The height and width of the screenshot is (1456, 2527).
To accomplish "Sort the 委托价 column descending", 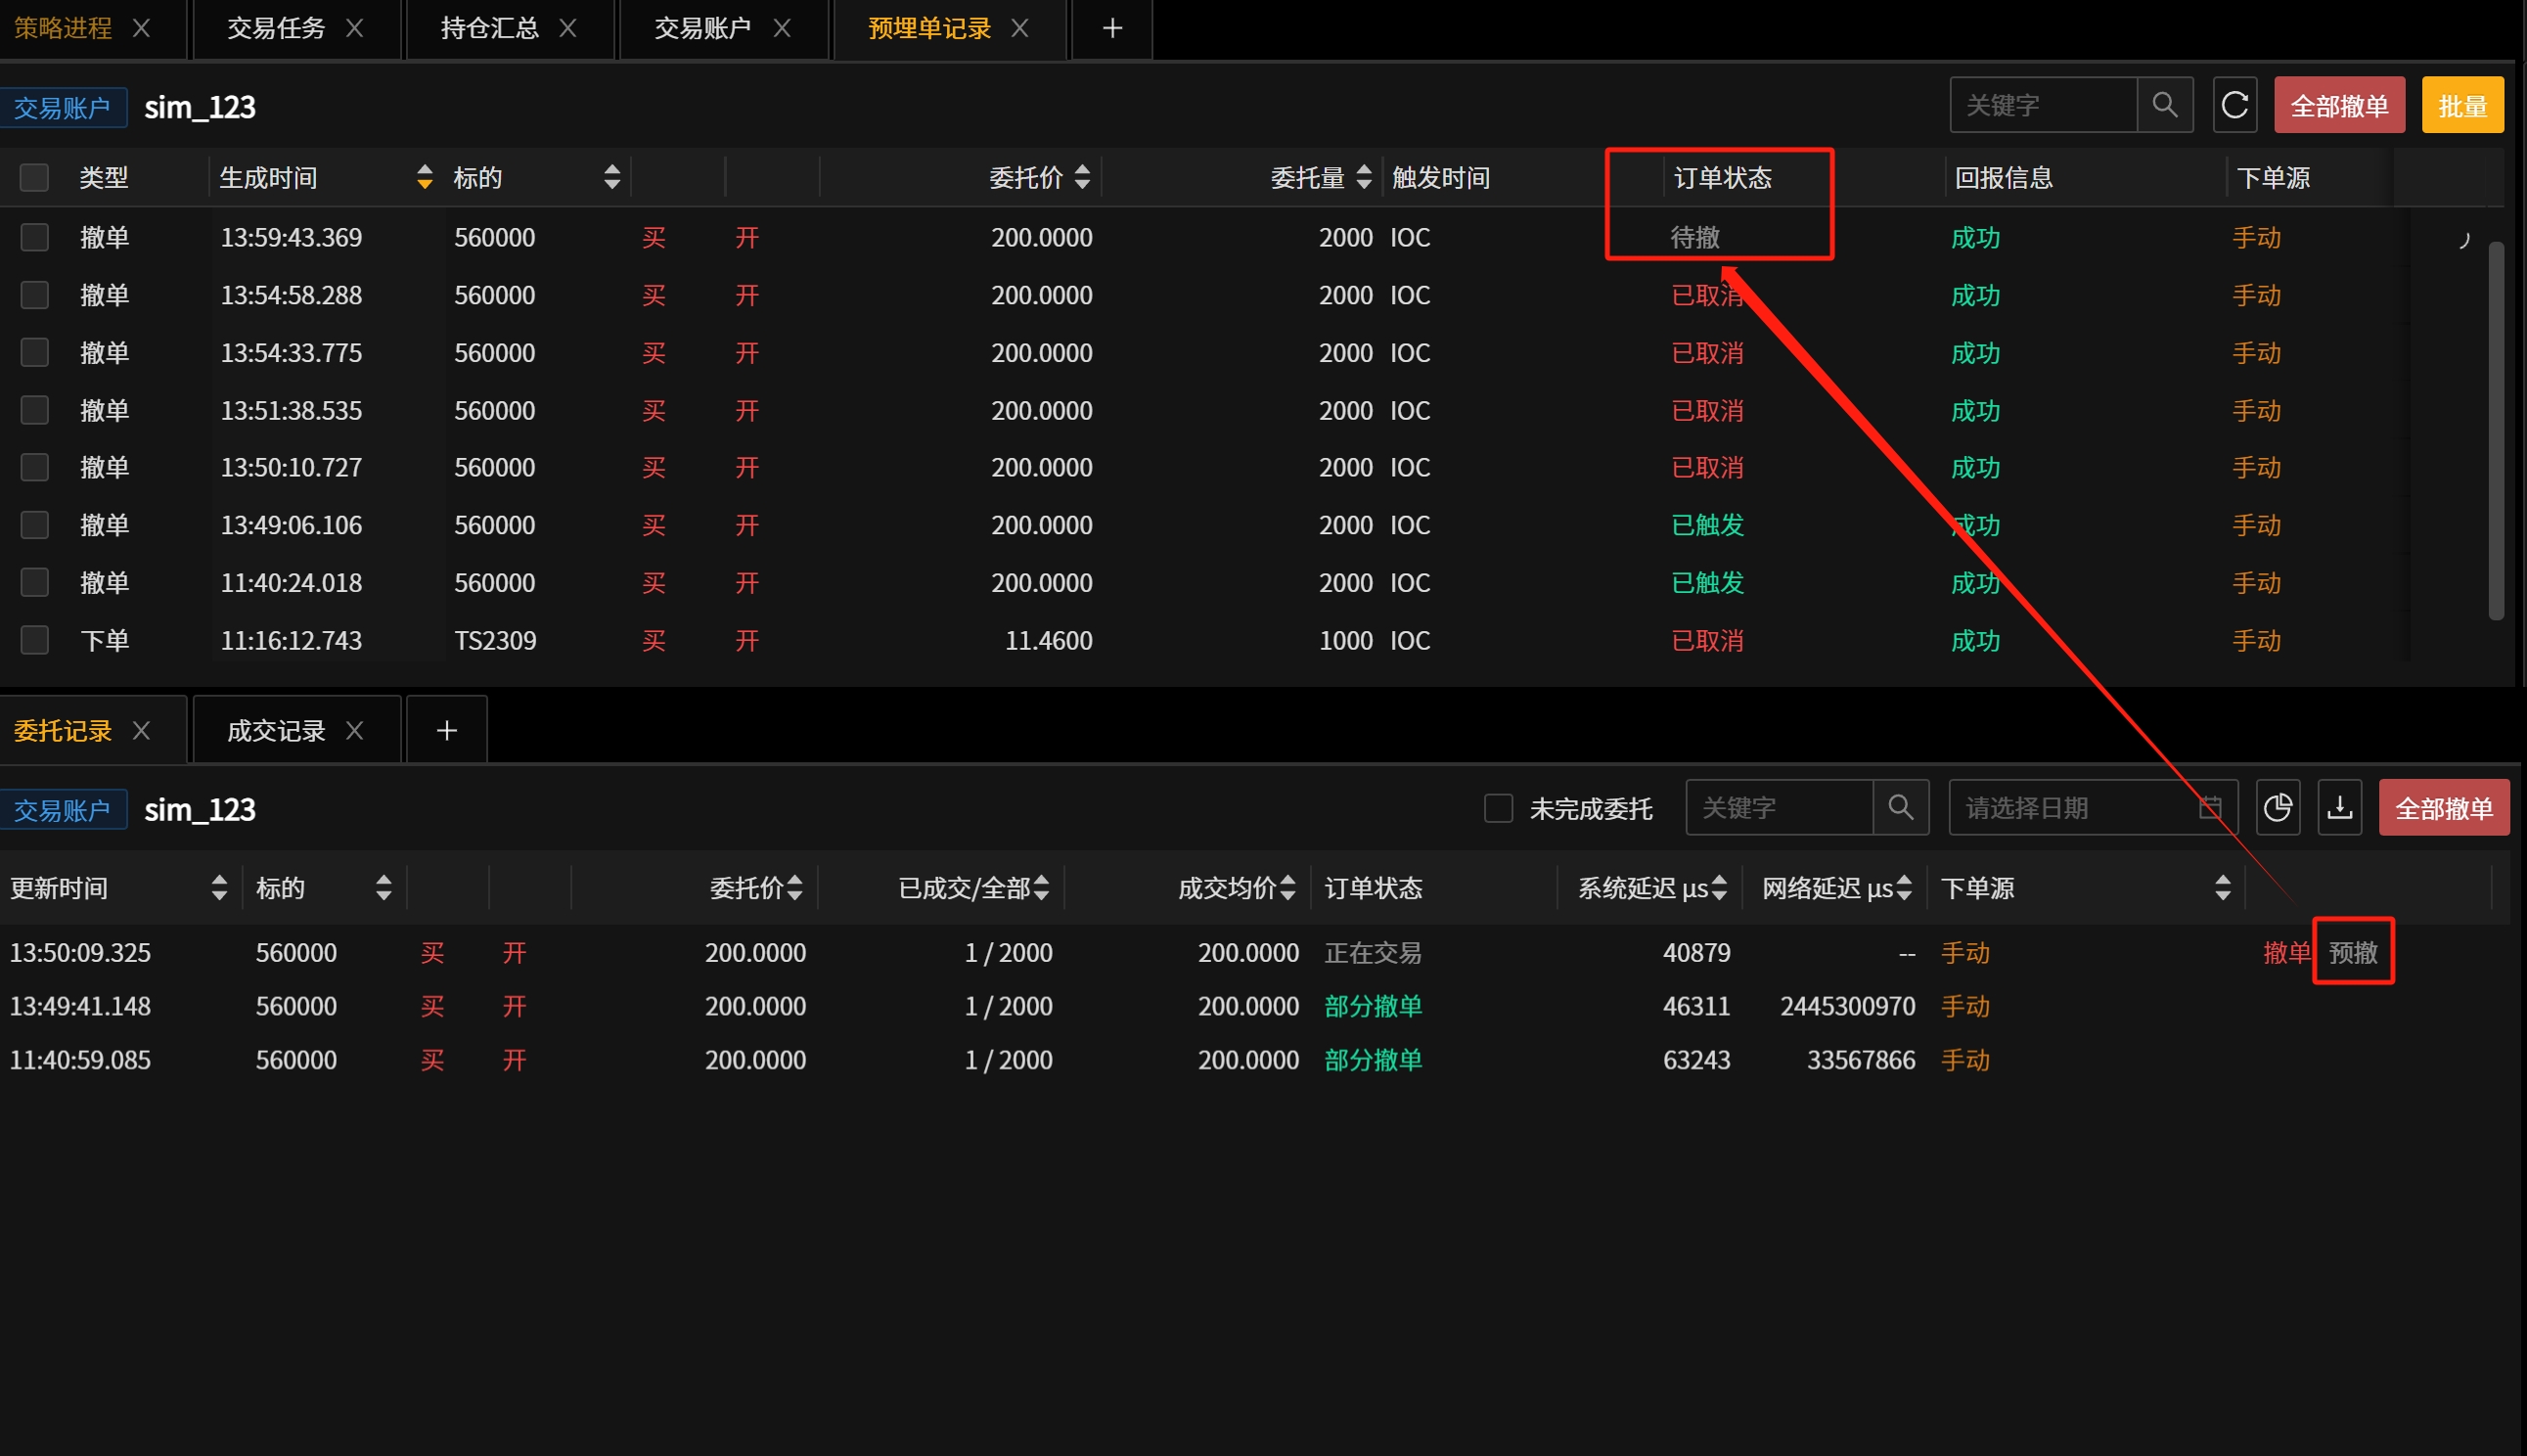I will [1082, 183].
